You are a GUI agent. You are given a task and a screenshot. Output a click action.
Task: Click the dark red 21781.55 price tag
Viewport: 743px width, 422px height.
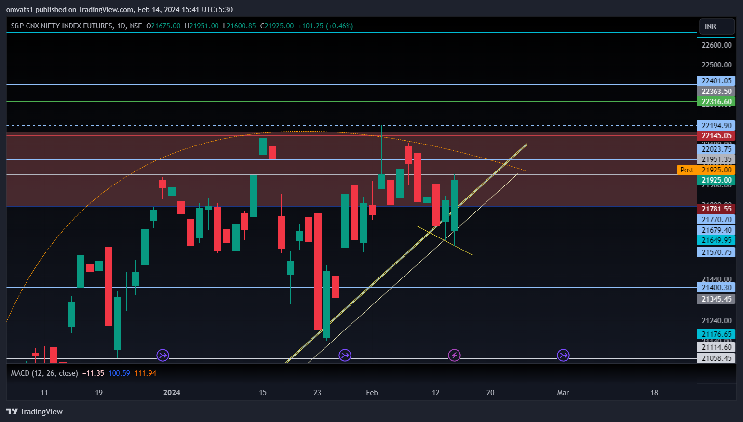click(x=716, y=209)
